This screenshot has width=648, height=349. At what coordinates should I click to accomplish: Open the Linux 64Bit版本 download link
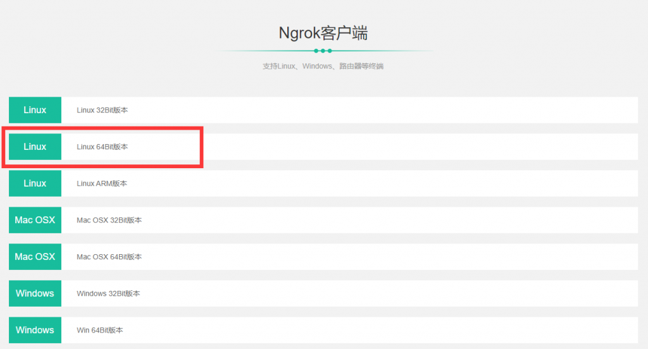[102, 147]
